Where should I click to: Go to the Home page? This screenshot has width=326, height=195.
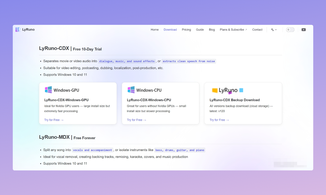155,30
